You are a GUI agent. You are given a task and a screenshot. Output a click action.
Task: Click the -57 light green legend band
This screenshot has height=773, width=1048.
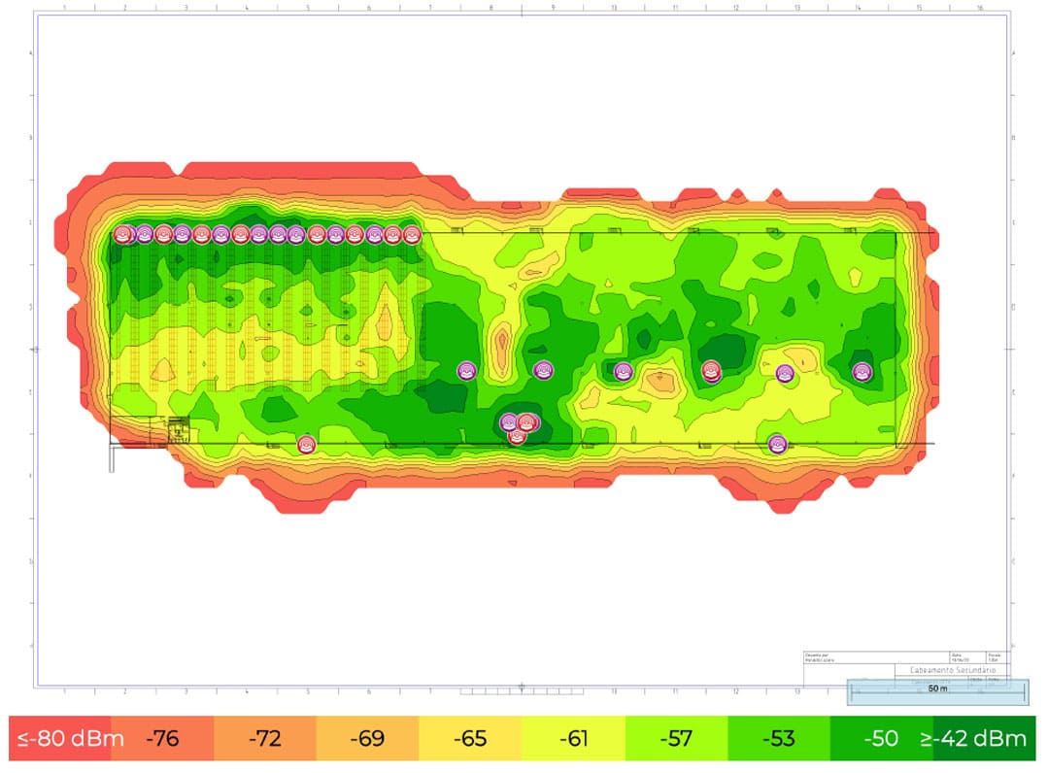click(x=676, y=738)
